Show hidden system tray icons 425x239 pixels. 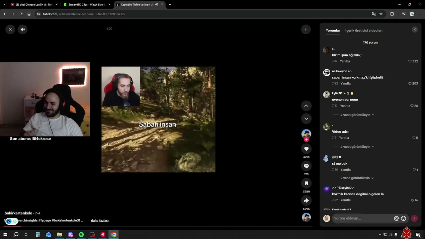[380, 235]
